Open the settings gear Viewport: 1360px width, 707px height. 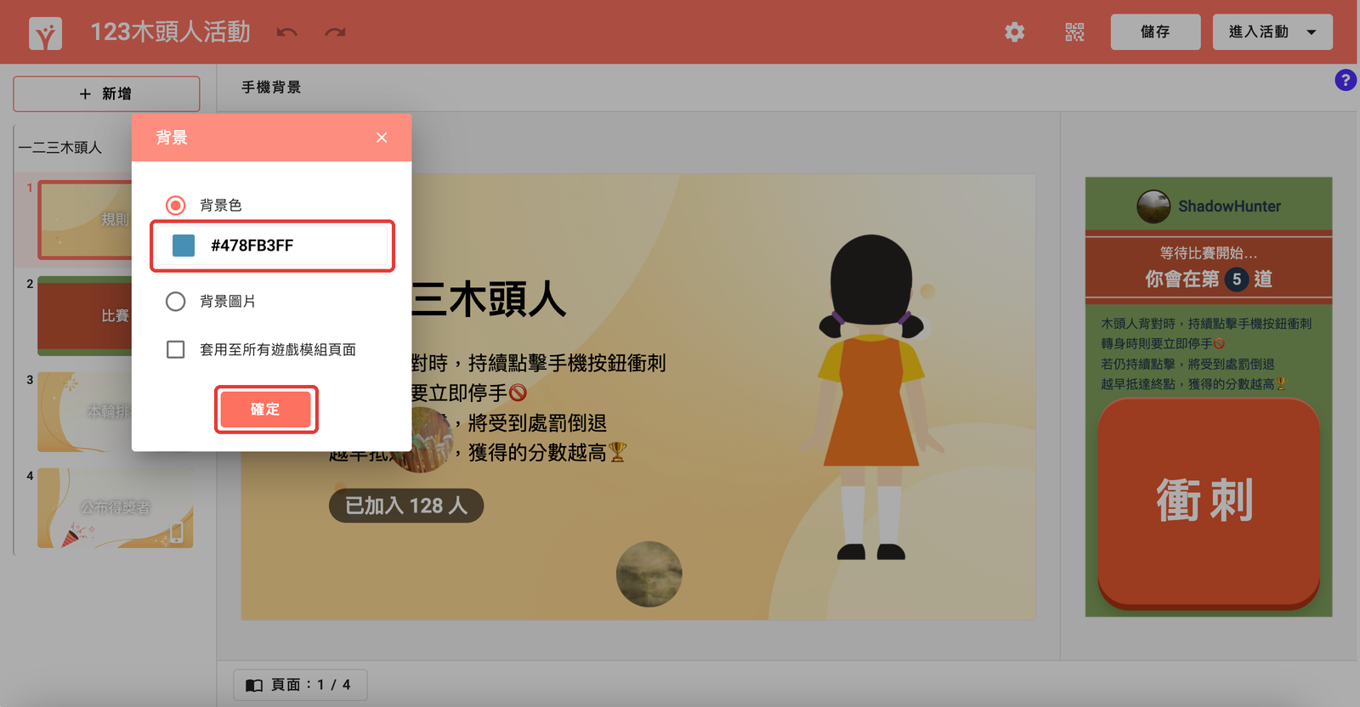coord(1014,32)
